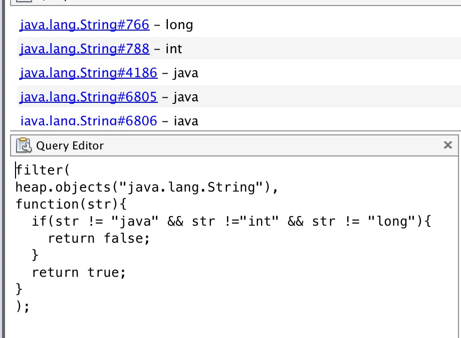Click the "java" value beside String#6805
The height and width of the screenshot is (338, 461).
click(186, 97)
